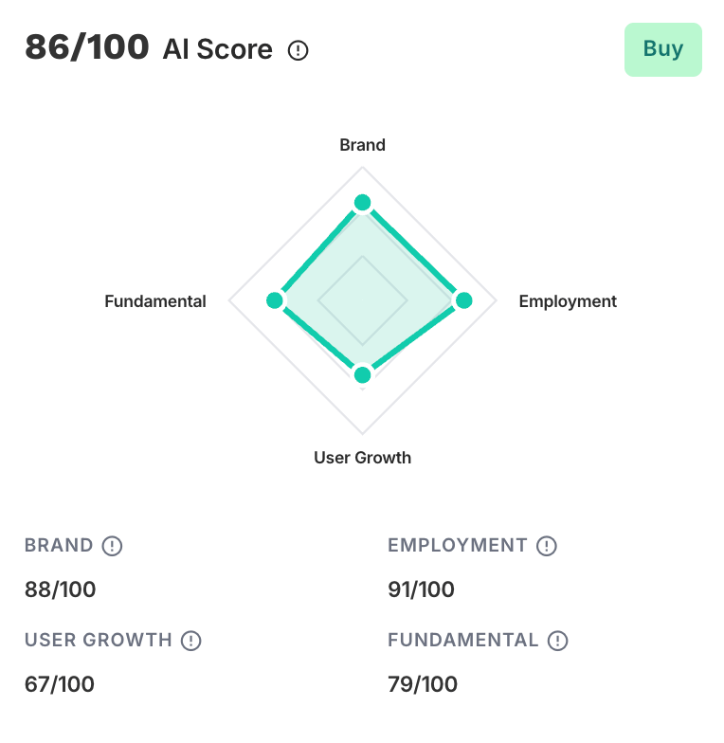The height and width of the screenshot is (743, 724).
Task: Select the 91/100 Employment score value
Action: pyautogui.click(x=422, y=589)
